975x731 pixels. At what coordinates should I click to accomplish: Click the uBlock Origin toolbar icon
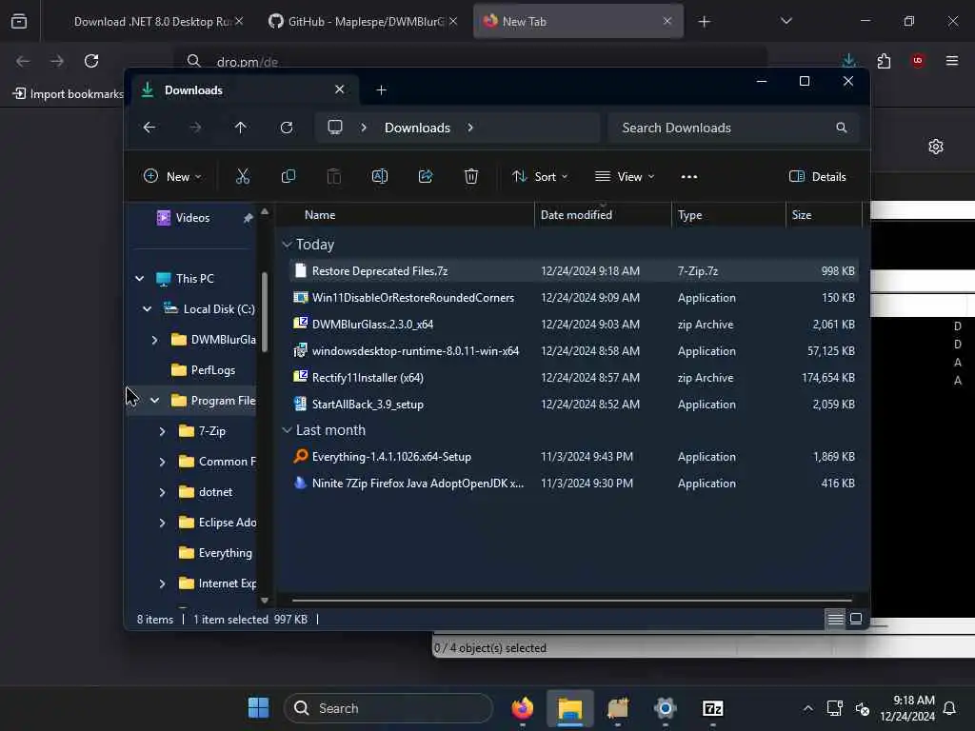click(918, 61)
